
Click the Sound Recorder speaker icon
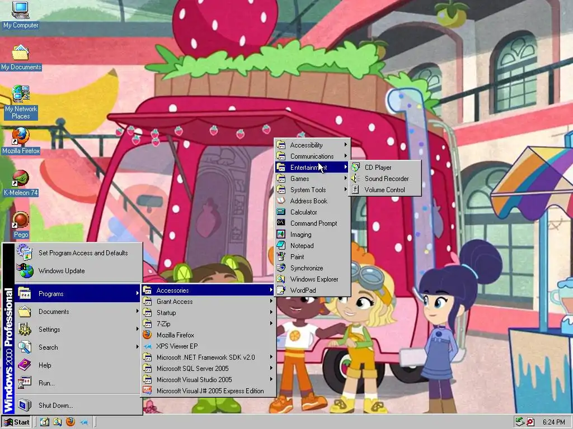click(x=355, y=178)
